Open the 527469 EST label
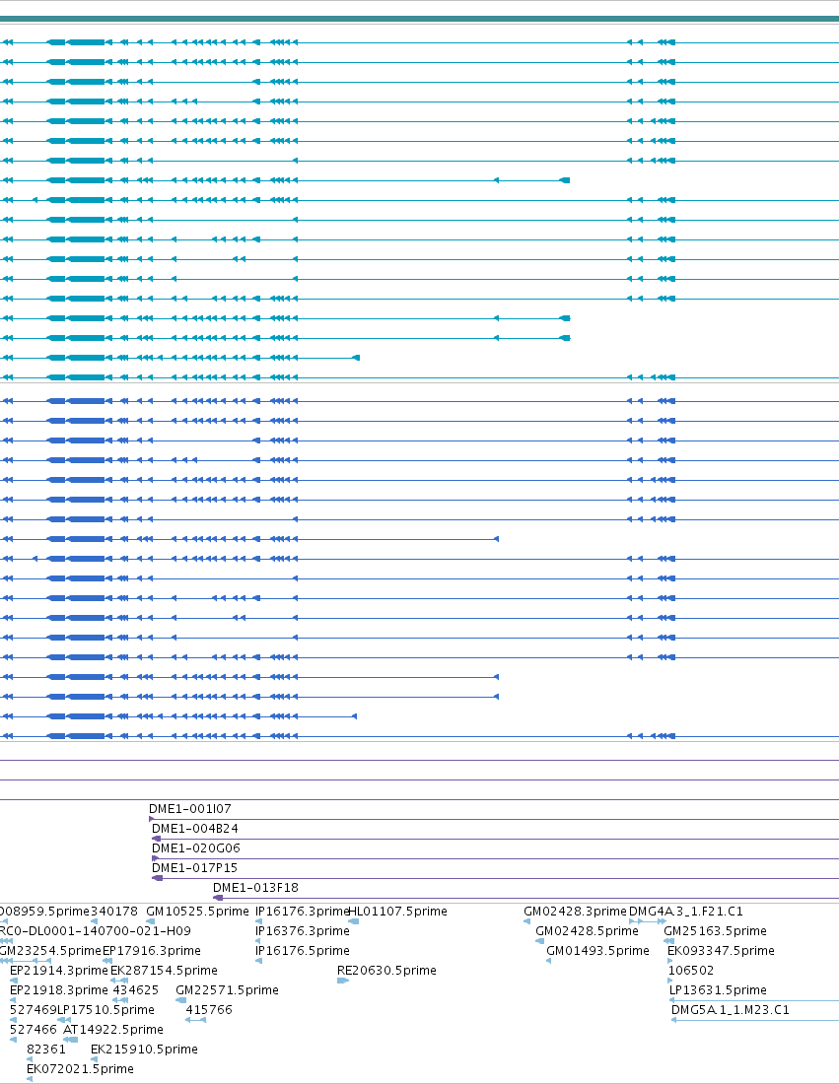This screenshot has height=1084, width=839. [34, 1010]
